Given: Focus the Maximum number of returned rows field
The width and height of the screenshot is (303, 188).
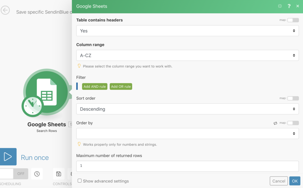Looking at the screenshot, I should click(x=187, y=166).
